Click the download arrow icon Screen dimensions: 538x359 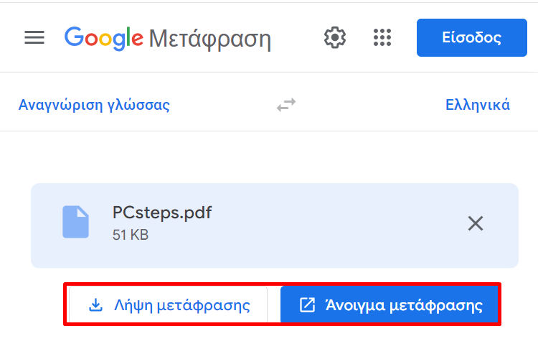(x=95, y=304)
